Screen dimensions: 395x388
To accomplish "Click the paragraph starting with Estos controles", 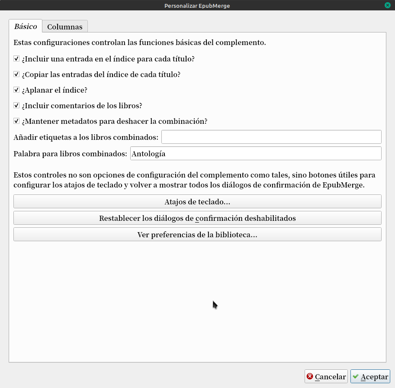I will click(x=194, y=180).
